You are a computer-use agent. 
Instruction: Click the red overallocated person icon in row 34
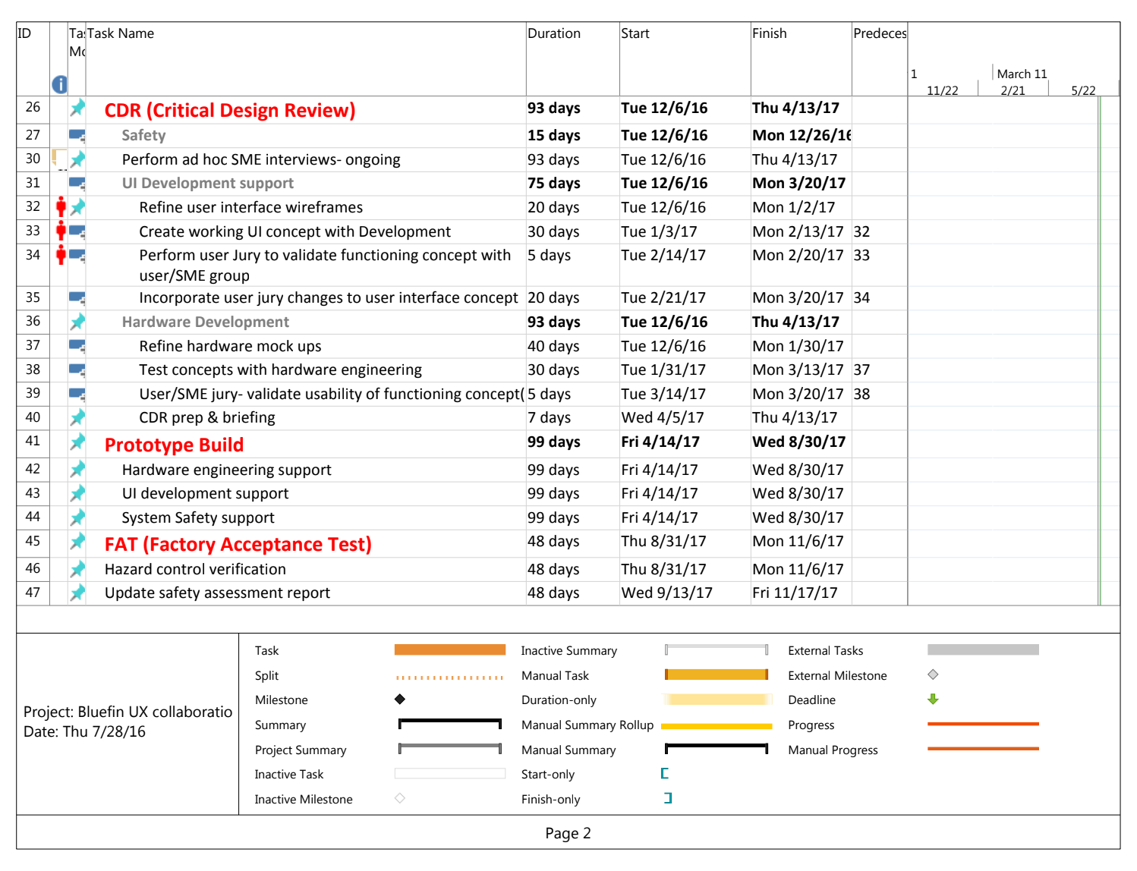[x=61, y=255]
